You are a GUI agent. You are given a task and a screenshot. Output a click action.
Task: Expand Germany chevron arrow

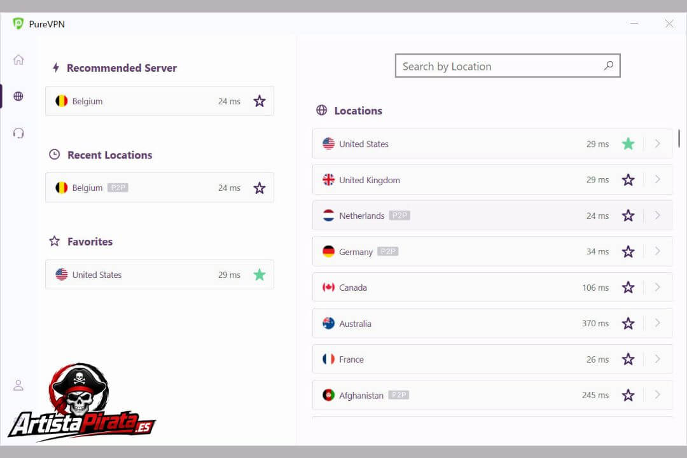click(658, 251)
